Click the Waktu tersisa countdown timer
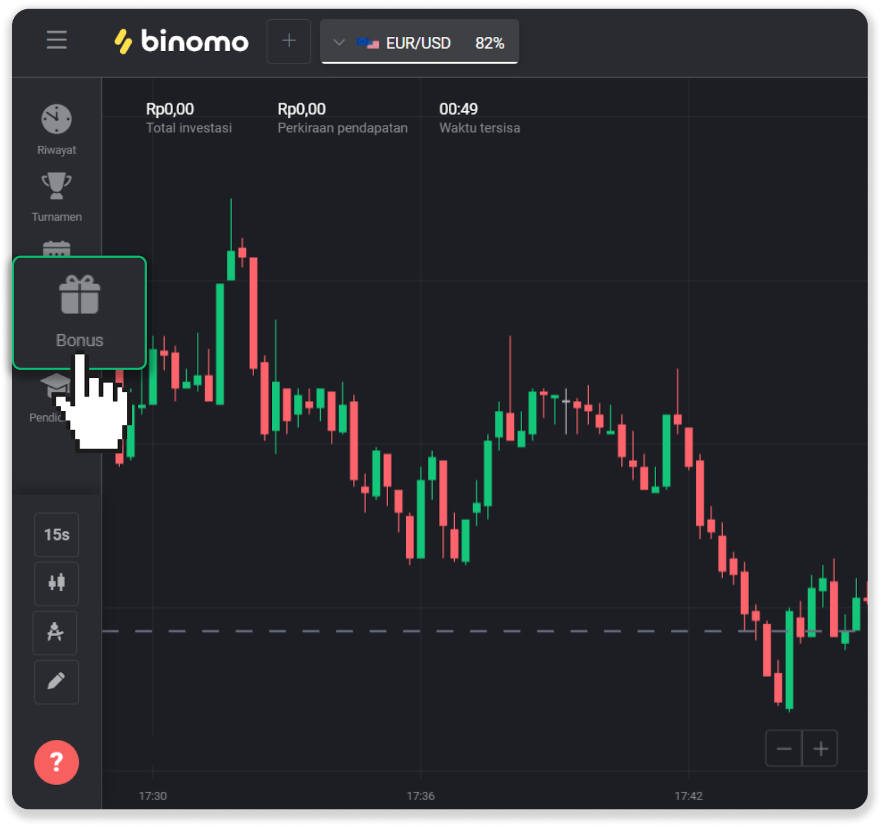Image resolution: width=882 pixels, height=827 pixels. click(458, 109)
